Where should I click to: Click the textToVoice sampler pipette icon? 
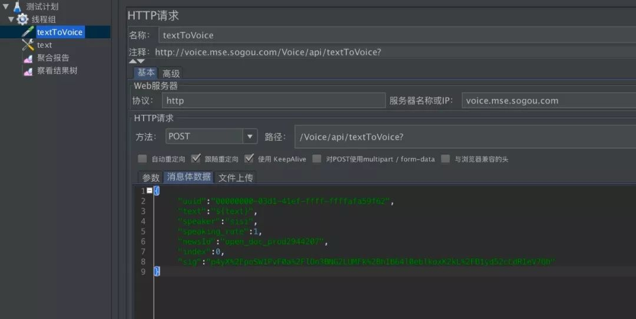(x=28, y=32)
